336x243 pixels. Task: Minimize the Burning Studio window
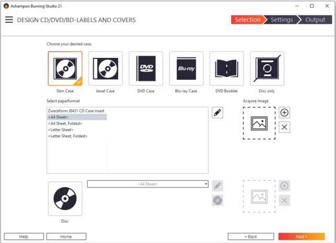tap(297, 6)
